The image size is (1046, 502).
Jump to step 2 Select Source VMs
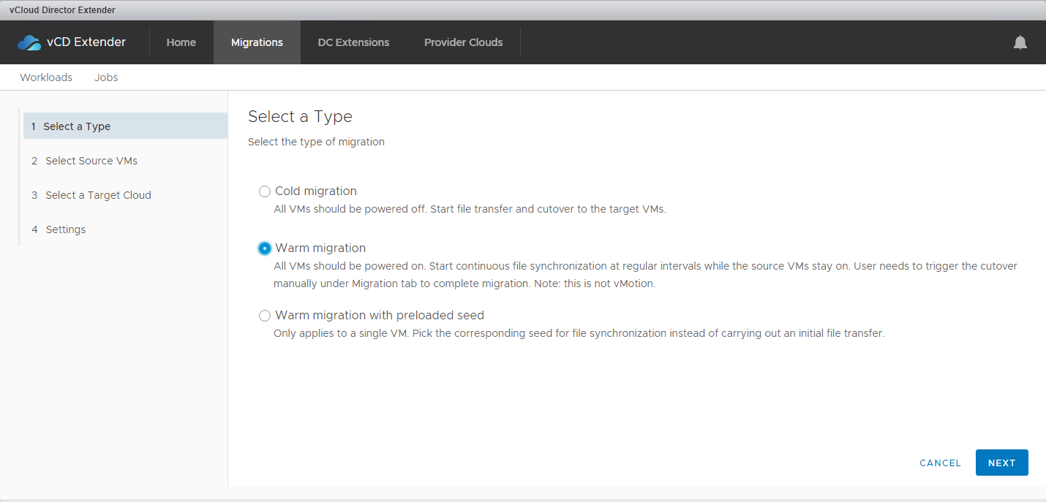click(x=91, y=161)
